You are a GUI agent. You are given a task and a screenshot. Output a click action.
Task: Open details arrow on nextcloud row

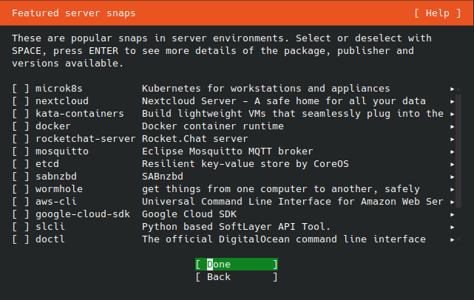(453, 101)
